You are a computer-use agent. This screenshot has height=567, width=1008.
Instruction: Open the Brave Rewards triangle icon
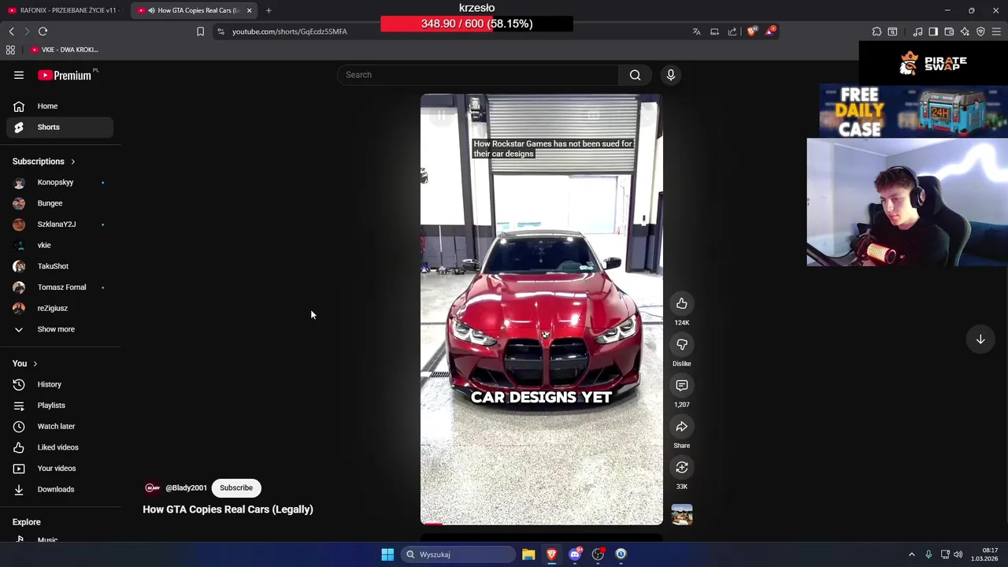pos(770,31)
